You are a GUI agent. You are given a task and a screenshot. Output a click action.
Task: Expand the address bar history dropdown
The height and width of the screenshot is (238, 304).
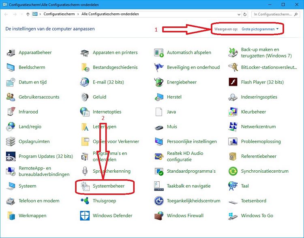click(x=239, y=14)
